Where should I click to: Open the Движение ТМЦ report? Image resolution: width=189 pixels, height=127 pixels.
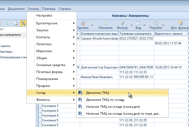click(x=123, y=93)
